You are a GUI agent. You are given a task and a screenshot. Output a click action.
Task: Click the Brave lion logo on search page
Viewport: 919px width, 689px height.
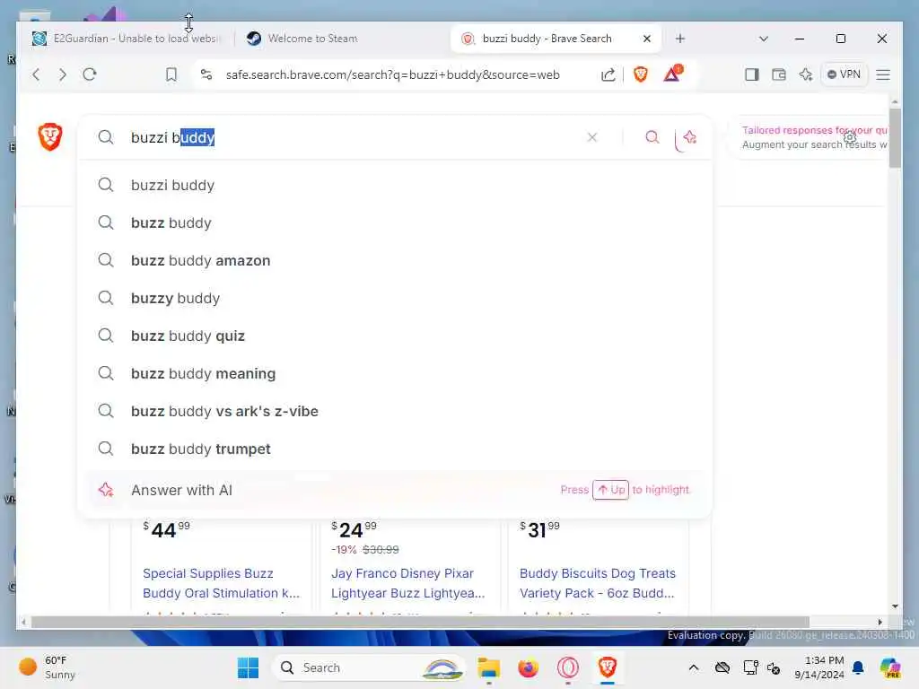pyautogui.click(x=50, y=136)
